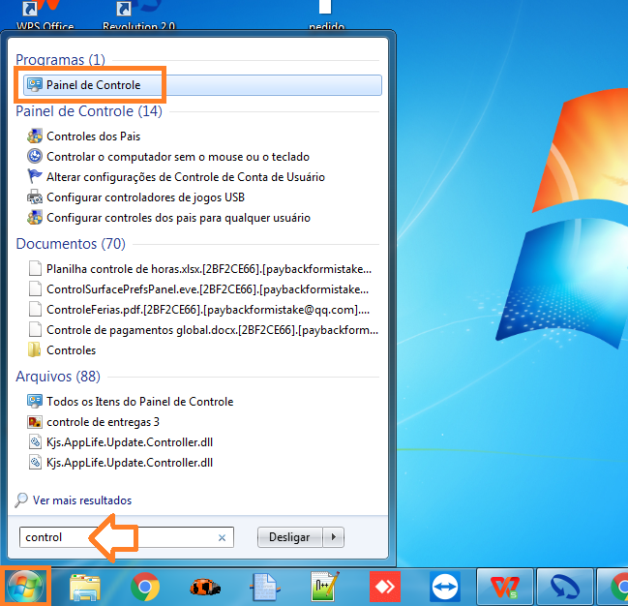Image resolution: width=628 pixels, height=606 pixels.
Task: Click the Painel de Controle result icon
Action: 35,85
